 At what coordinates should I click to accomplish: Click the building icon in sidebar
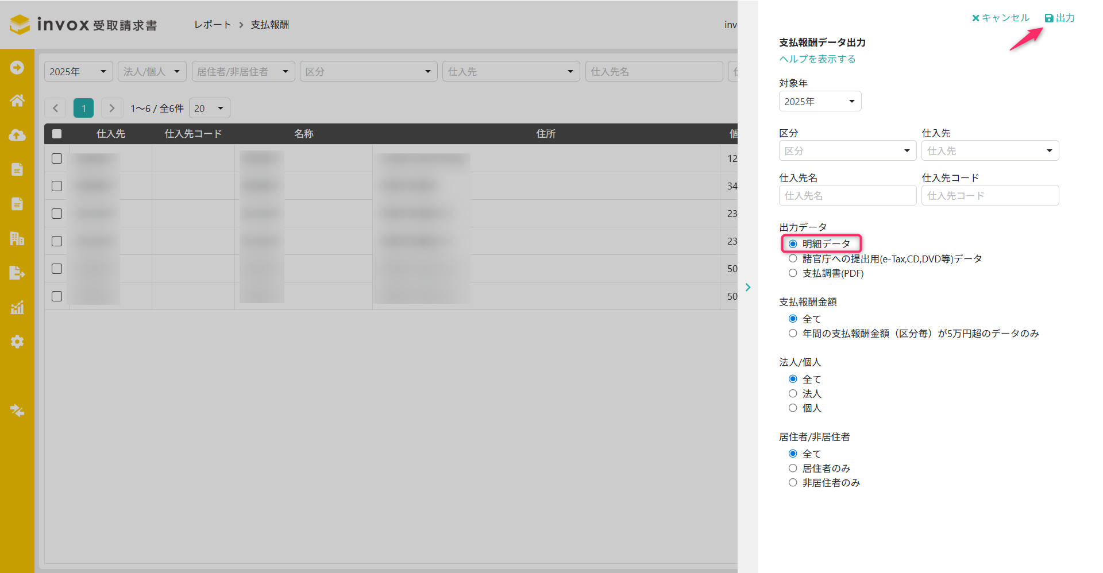[x=17, y=238]
